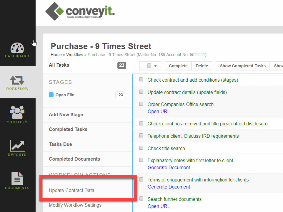Open the Reports chart icon
The image size is (283, 212).
point(17,146)
